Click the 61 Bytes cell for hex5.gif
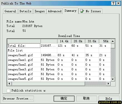The height and width of the screenshot is (104, 122). click(49, 79)
